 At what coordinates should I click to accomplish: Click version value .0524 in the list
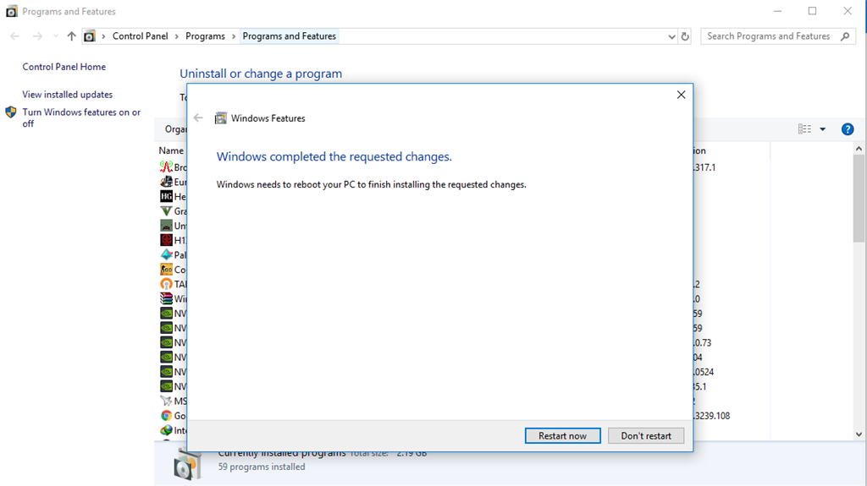point(704,372)
